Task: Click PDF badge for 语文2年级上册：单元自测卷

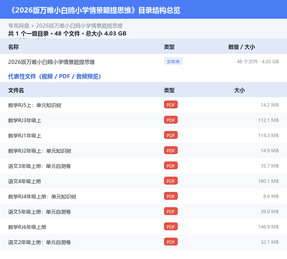Action: 171,242
